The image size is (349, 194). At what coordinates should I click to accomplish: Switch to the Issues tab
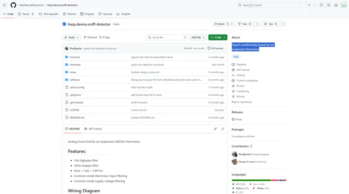pyautogui.click(x=26, y=14)
